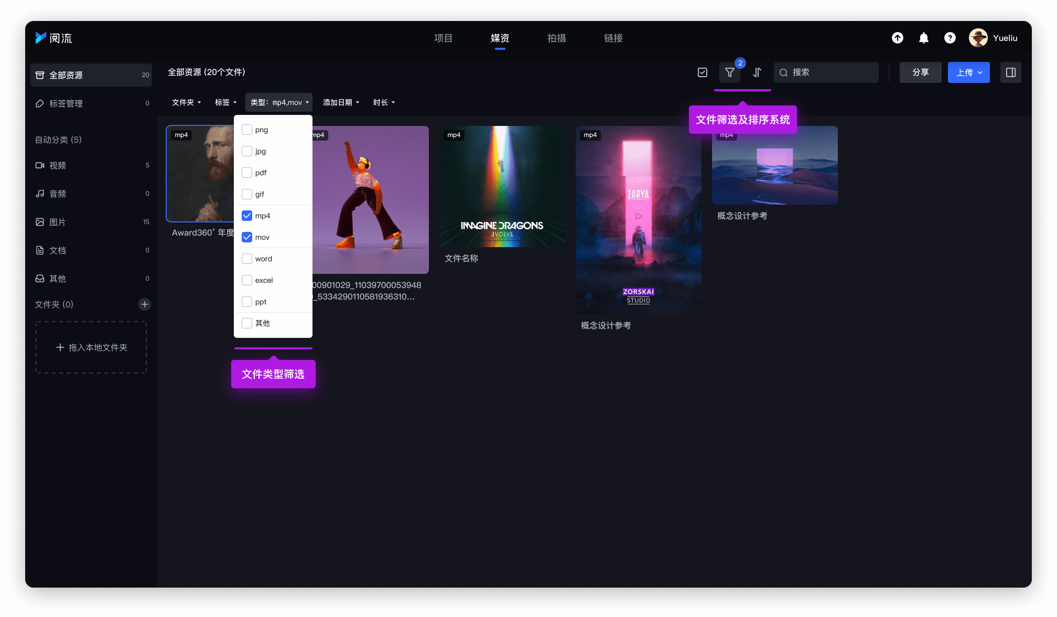Screen dimensions: 1057x617
Task: Switch to the 链接 tab
Action: 613,38
